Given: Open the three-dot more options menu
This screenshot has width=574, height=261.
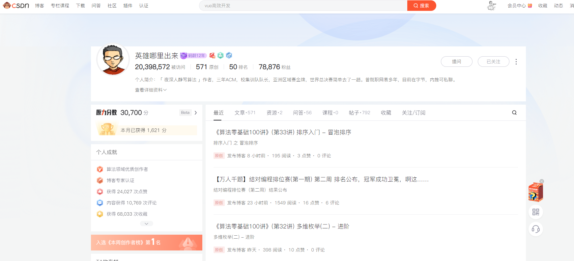Looking at the screenshot, I should point(516,62).
